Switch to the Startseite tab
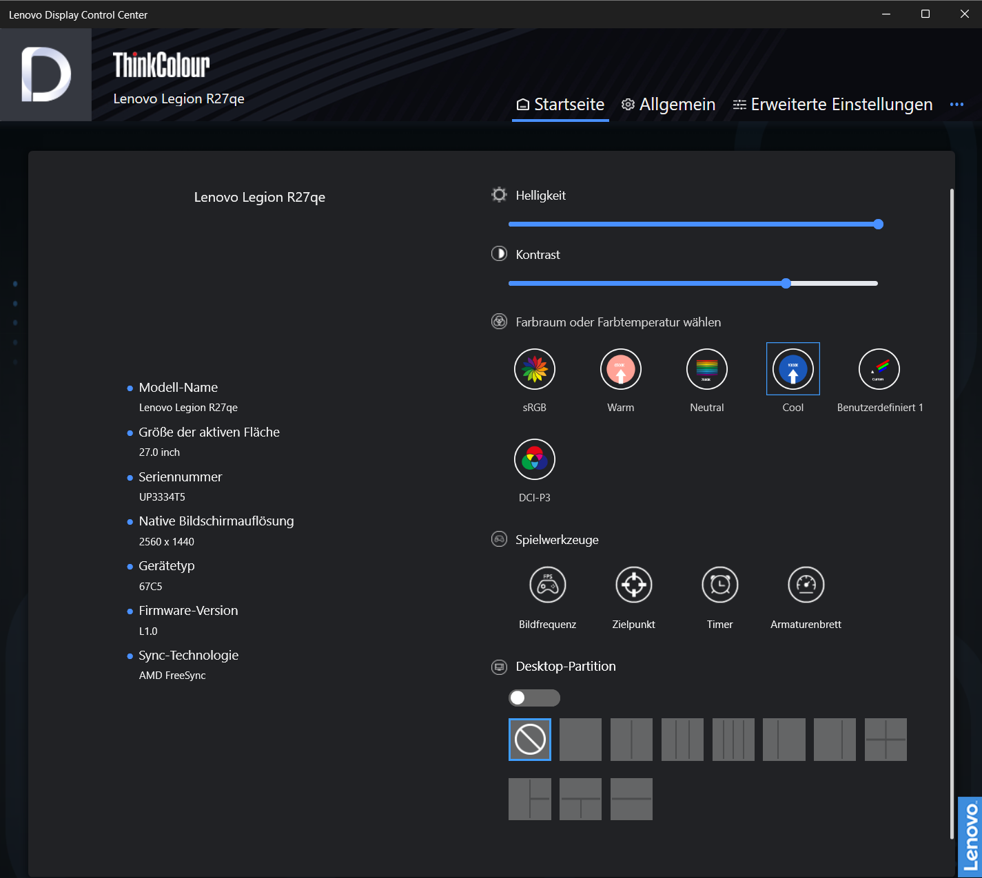The width and height of the screenshot is (982, 878). [x=560, y=105]
